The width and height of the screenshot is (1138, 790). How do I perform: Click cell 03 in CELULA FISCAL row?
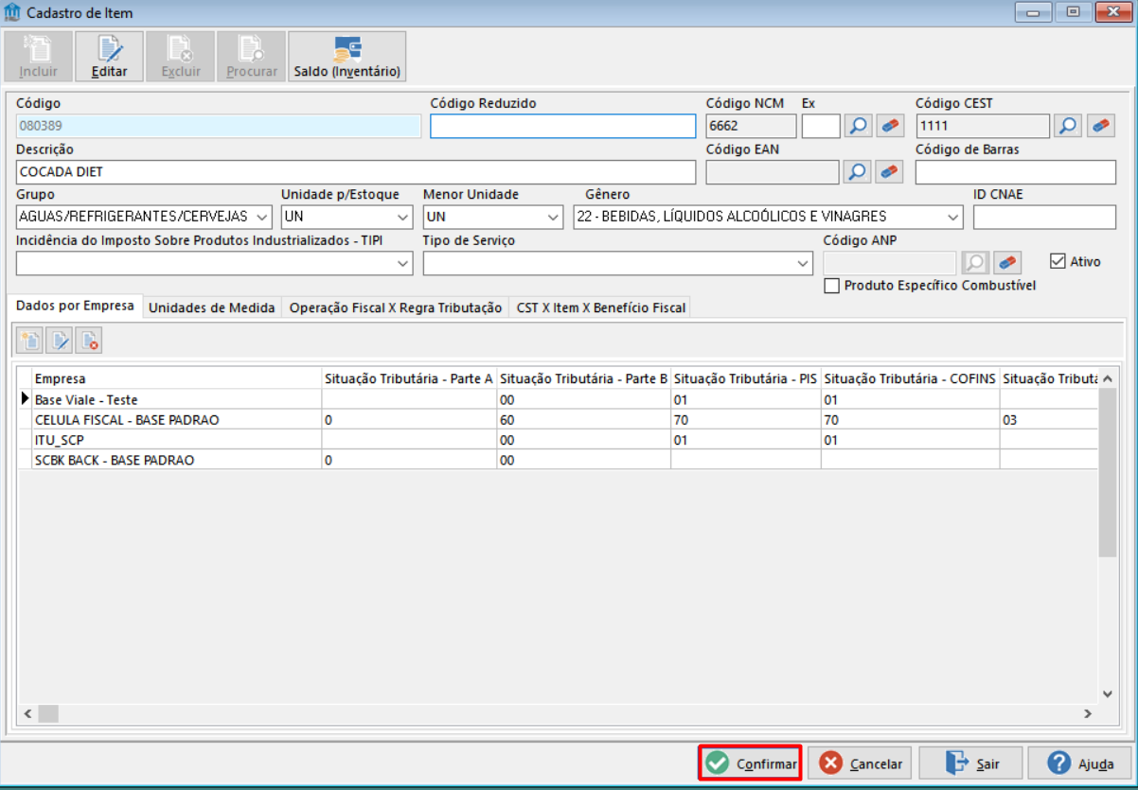click(1048, 419)
